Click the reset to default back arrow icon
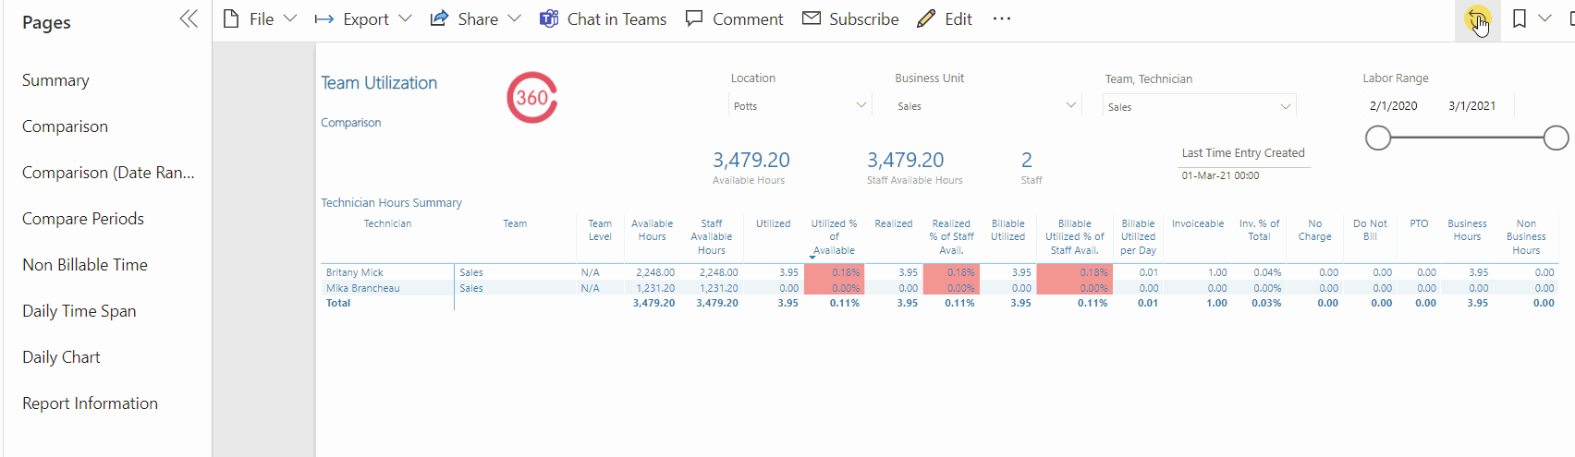The width and height of the screenshot is (1575, 457). point(1476,19)
